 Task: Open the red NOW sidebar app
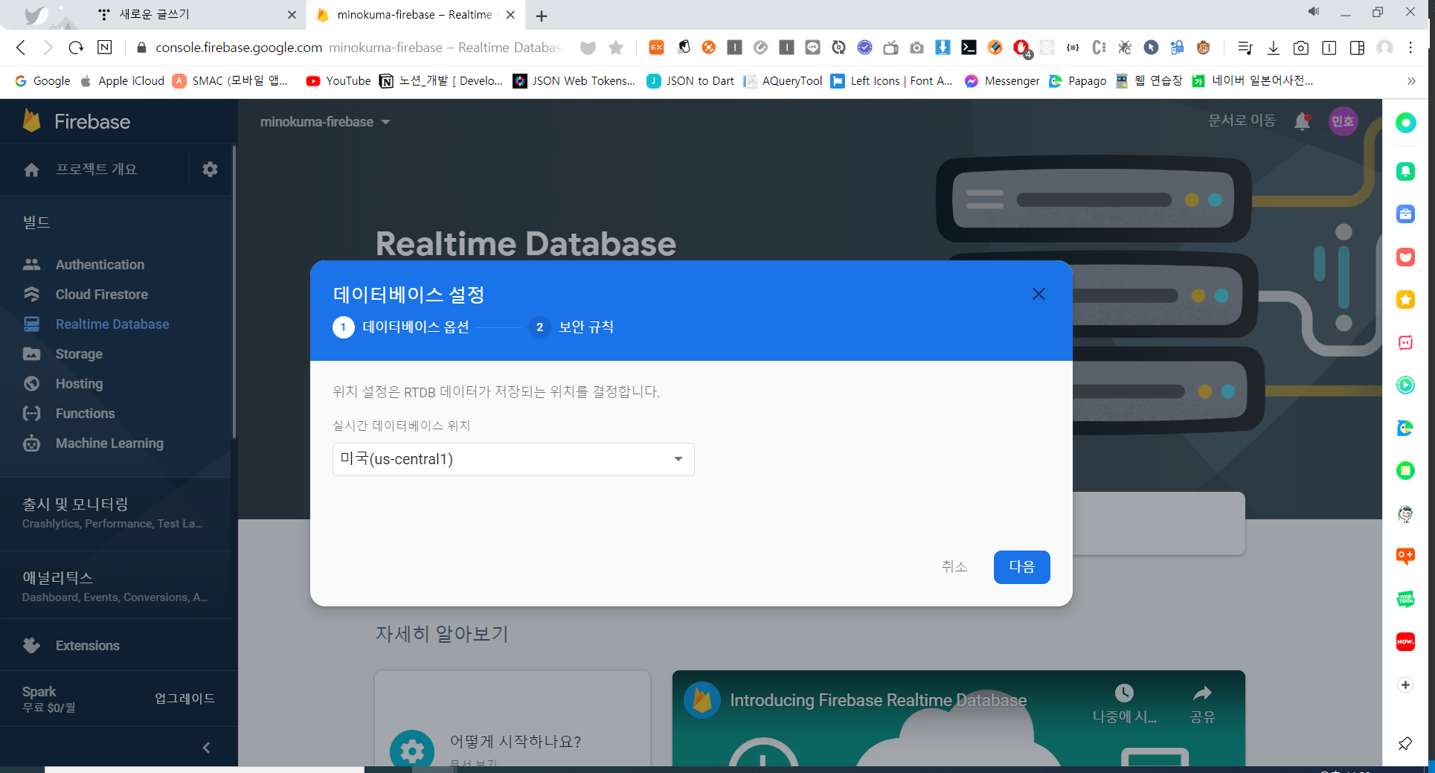coord(1405,641)
